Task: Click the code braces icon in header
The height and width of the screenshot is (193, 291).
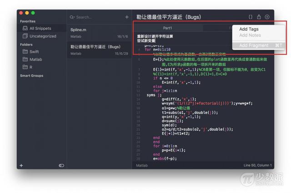Action: [250, 17]
